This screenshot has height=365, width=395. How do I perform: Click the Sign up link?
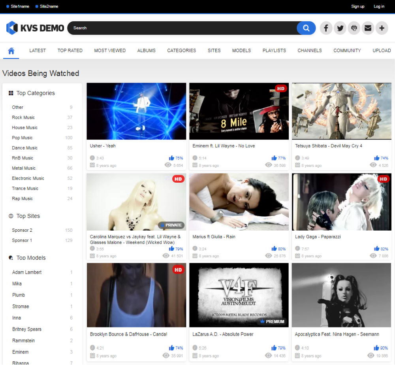click(x=358, y=6)
